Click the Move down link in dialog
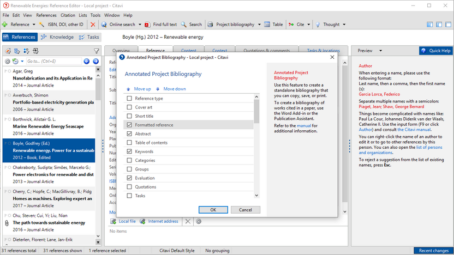Screen dimensions: 454x255 [175, 89]
